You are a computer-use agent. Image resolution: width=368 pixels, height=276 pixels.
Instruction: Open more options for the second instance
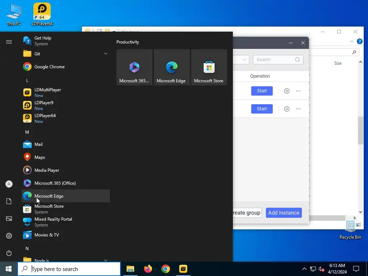298,109
